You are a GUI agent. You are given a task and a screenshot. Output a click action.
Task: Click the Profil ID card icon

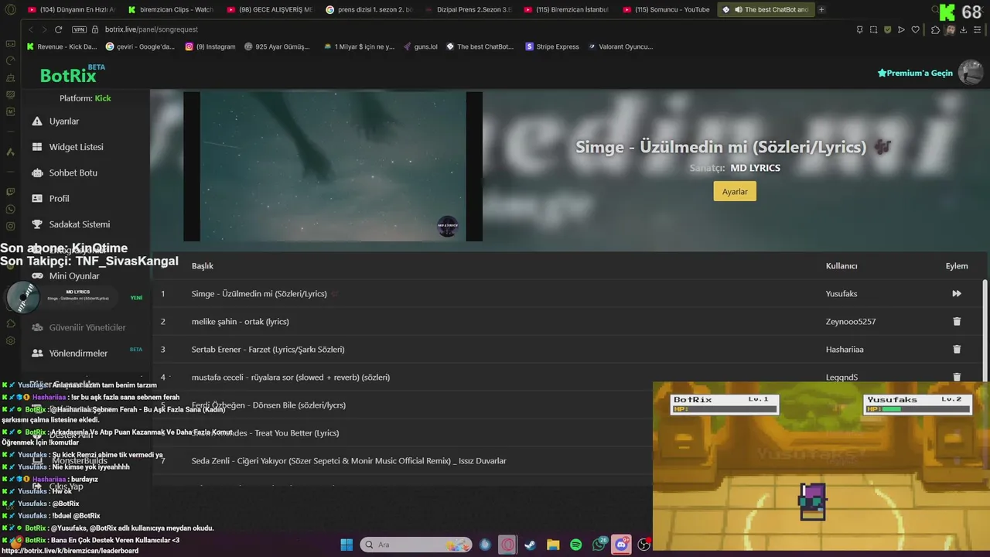(x=37, y=198)
